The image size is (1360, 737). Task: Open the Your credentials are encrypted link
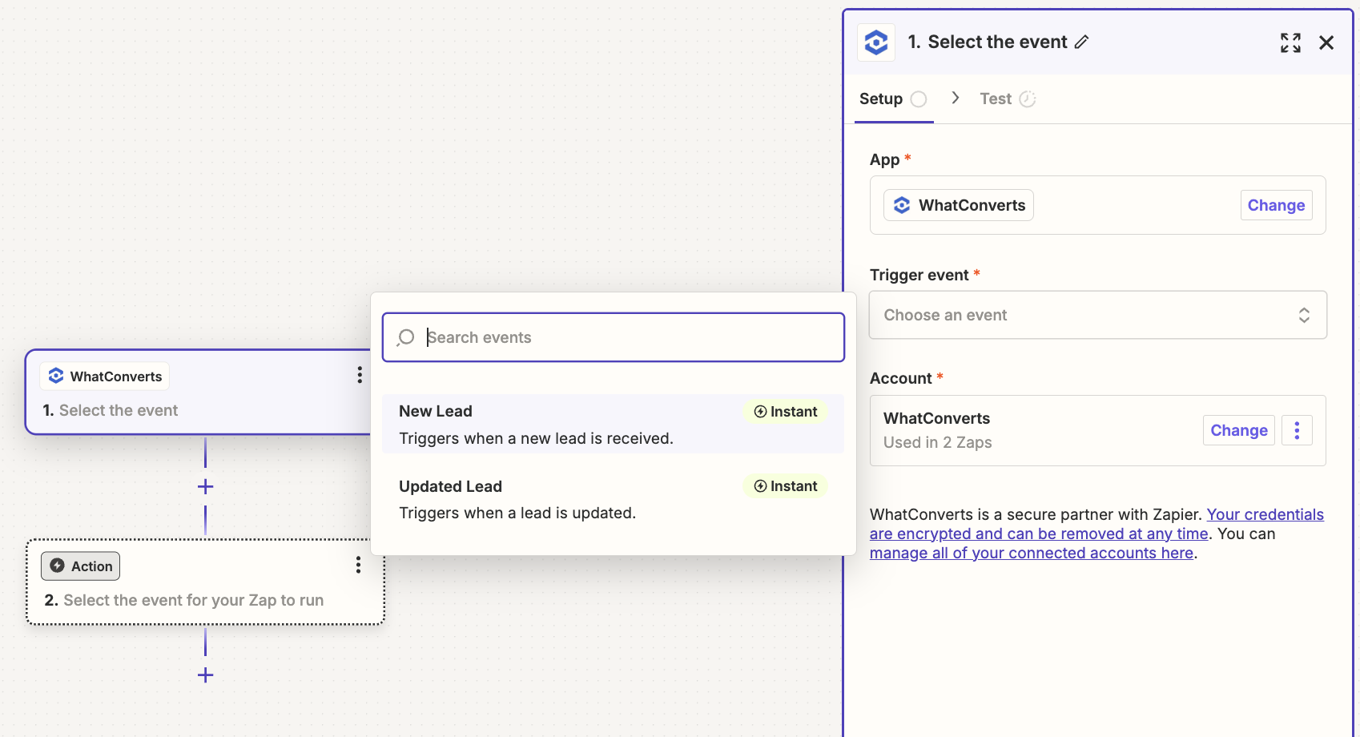click(x=1096, y=524)
